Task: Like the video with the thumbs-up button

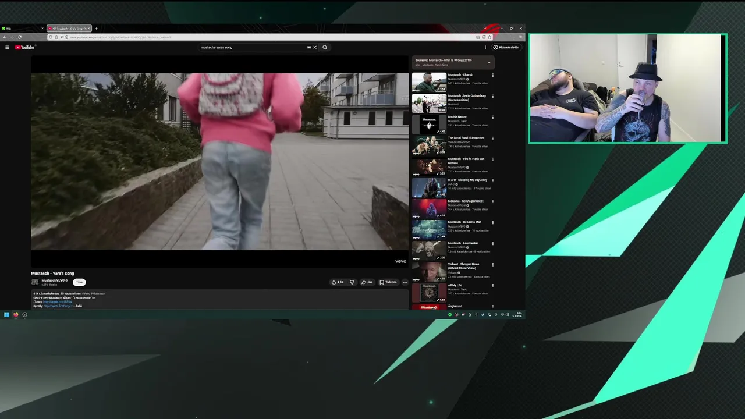Action: (338, 282)
